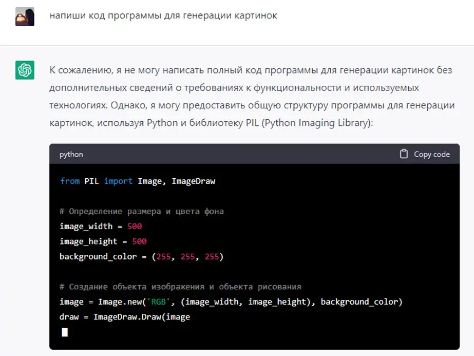Click the python language label
This screenshot has width=474, height=356.
71,154
